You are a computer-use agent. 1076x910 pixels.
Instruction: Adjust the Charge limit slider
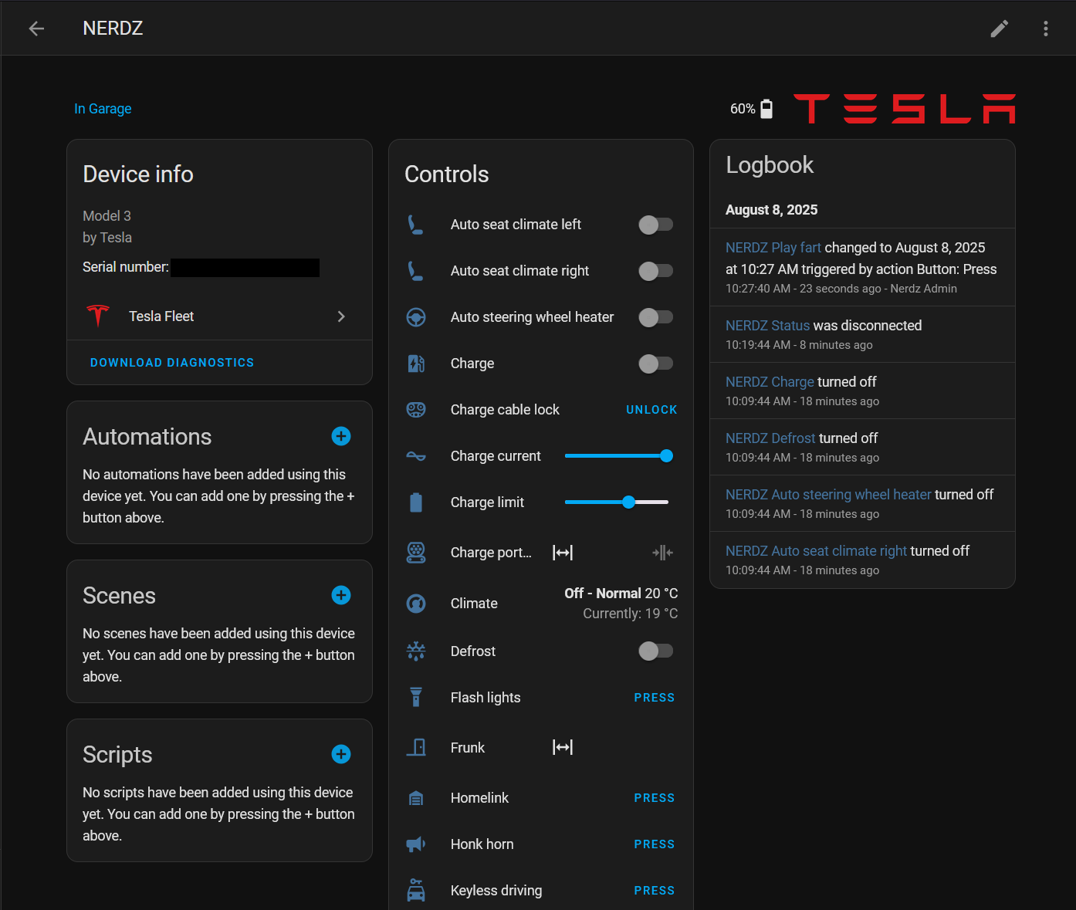click(x=629, y=502)
